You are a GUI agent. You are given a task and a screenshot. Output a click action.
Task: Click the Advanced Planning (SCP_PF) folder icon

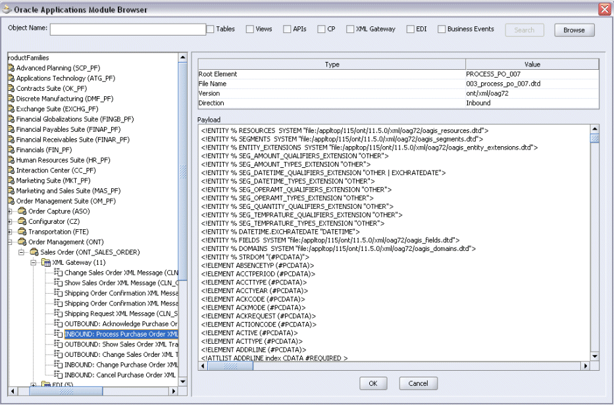coord(11,68)
